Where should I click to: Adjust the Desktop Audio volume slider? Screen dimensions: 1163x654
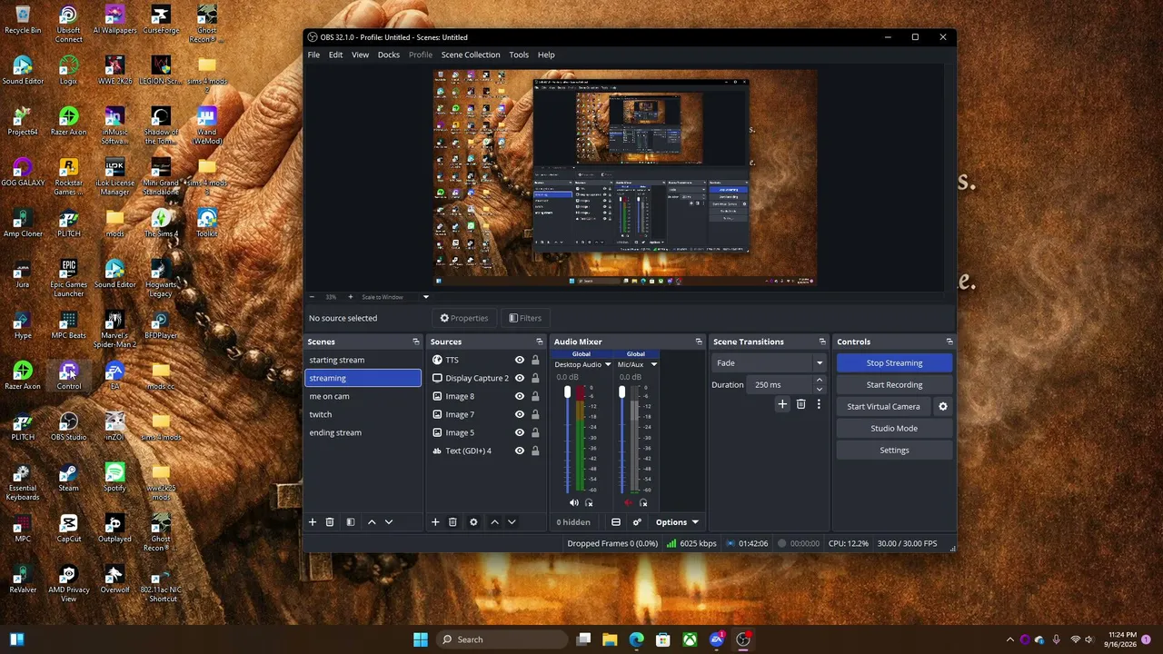pos(568,392)
